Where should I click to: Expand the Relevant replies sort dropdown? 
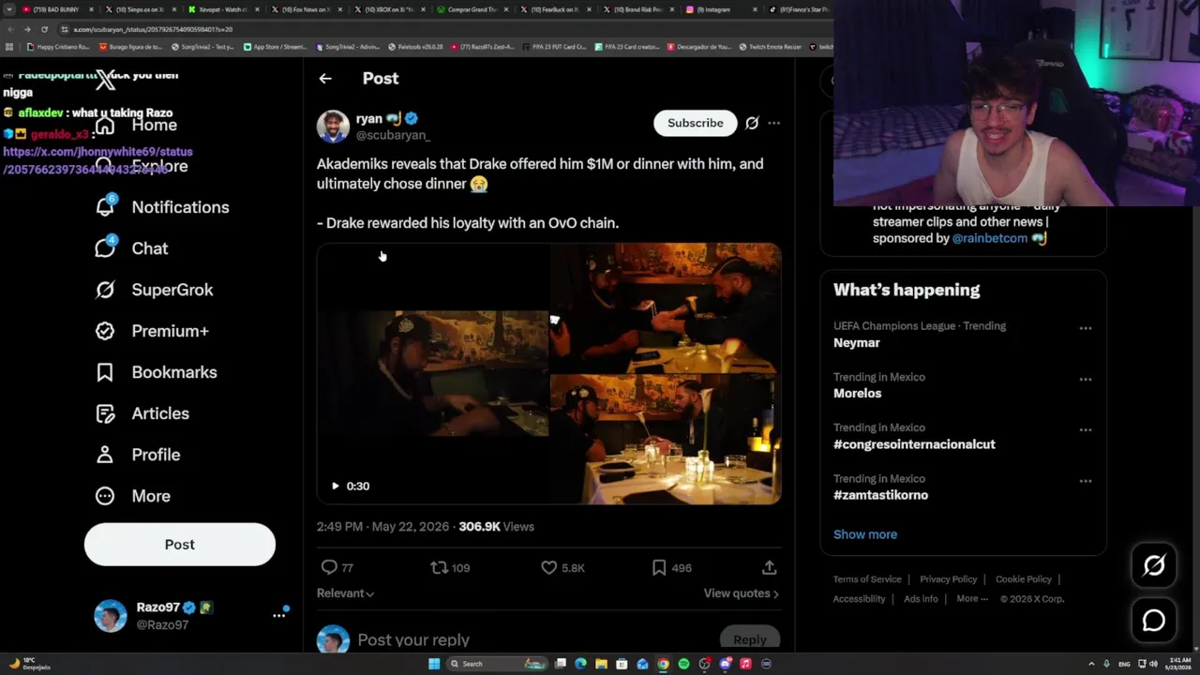coord(345,593)
